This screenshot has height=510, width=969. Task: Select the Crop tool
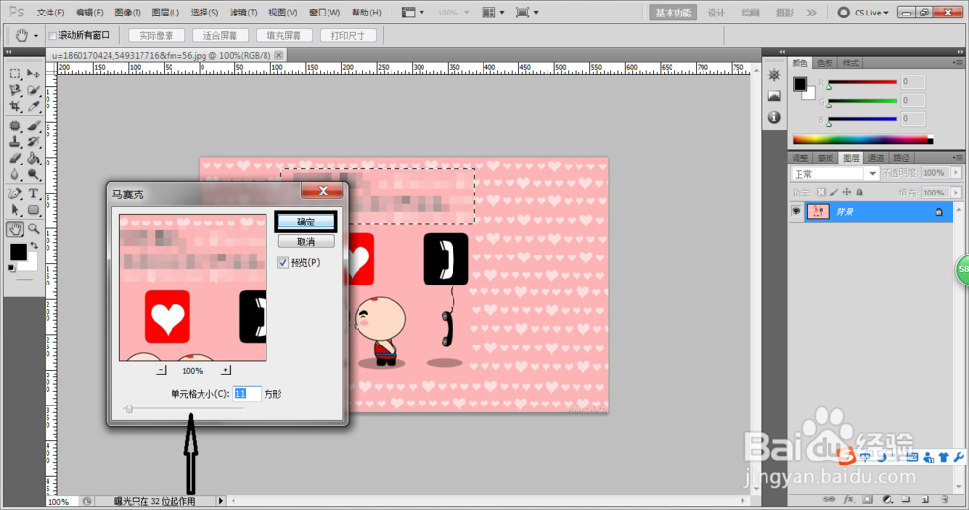pos(15,106)
